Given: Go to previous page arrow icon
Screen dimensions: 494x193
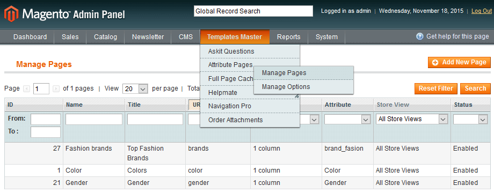Looking at the screenshot, I should (27, 89).
